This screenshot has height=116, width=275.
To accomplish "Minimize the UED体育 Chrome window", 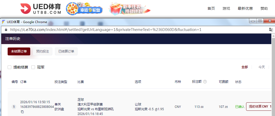I will 253,21.
